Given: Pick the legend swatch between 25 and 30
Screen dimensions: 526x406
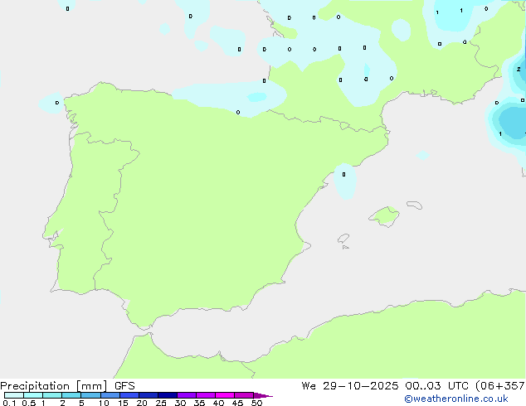Looking at the screenshot, I should 168,395.
